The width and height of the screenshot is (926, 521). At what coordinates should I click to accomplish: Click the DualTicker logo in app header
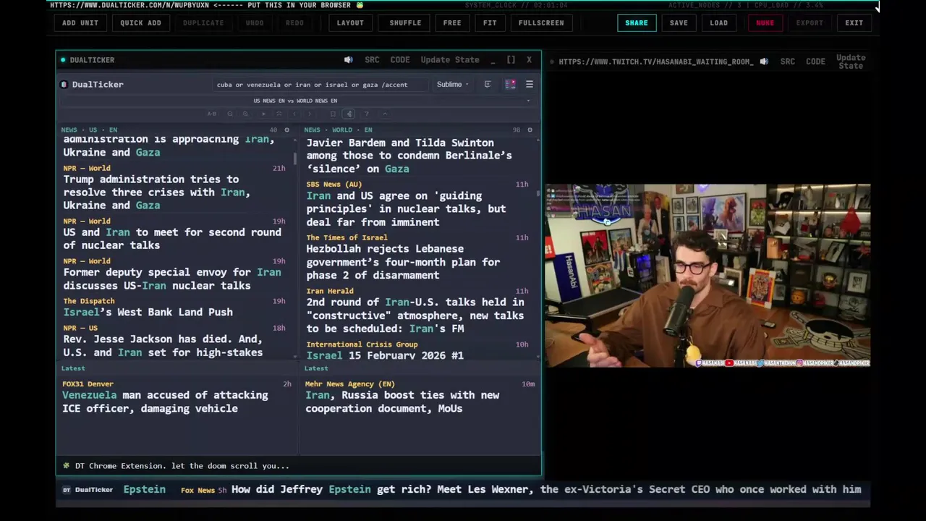pos(93,85)
